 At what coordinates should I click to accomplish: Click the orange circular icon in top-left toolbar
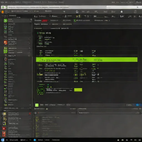2,12
